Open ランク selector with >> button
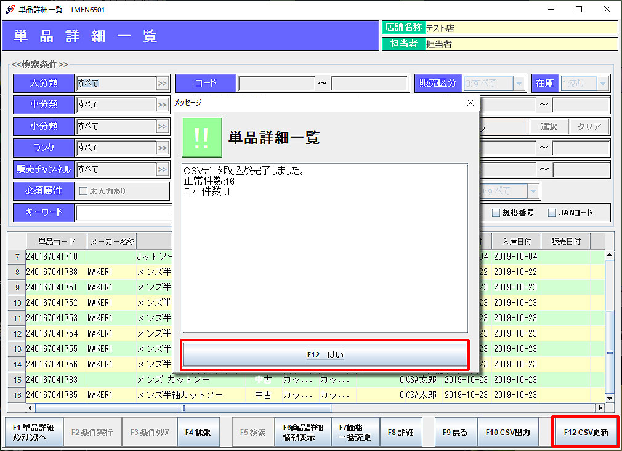 163,148
